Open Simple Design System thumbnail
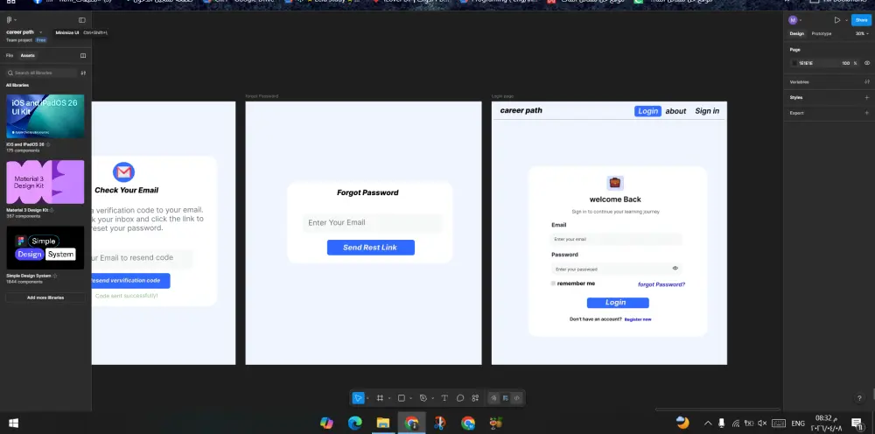Screen dimensions: 875x434 (x=45, y=248)
